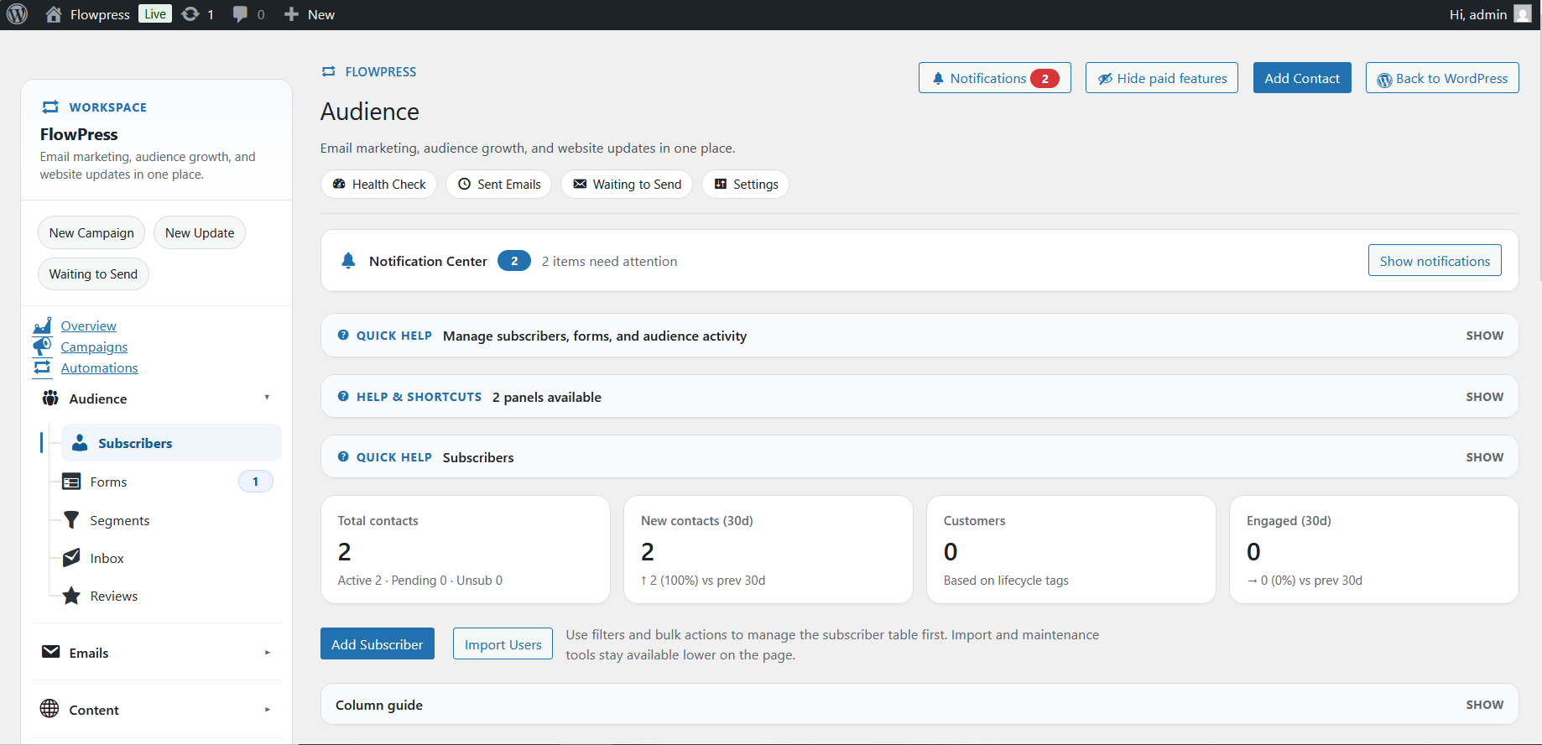
Task: Click the Add Subscriber button
Action: (x=378, y=643)
